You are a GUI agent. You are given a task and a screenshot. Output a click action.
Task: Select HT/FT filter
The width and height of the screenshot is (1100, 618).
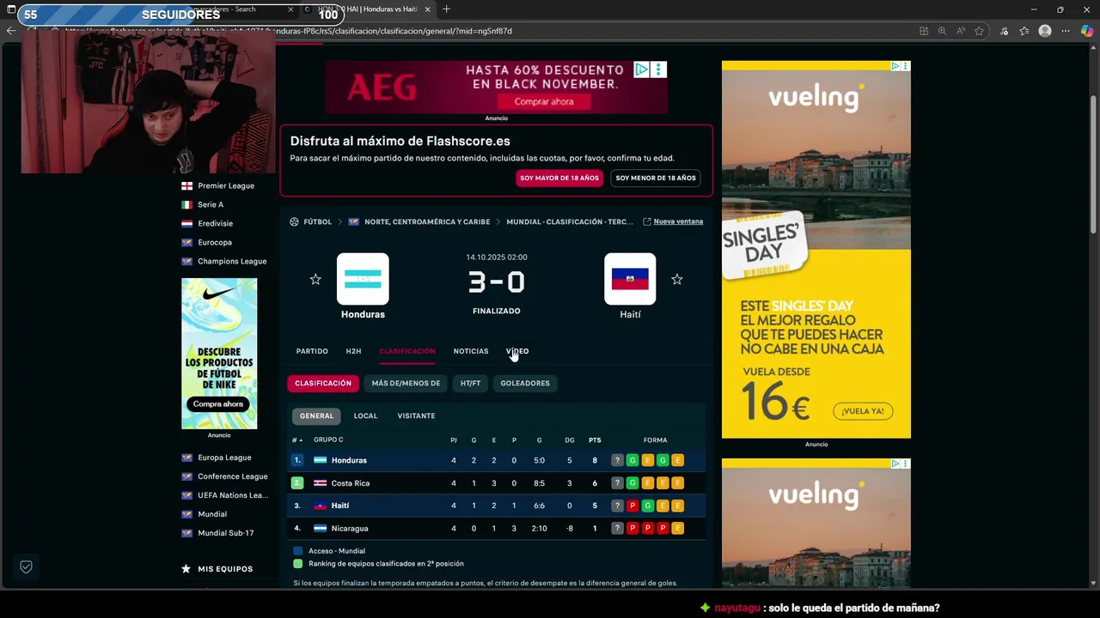470,383
